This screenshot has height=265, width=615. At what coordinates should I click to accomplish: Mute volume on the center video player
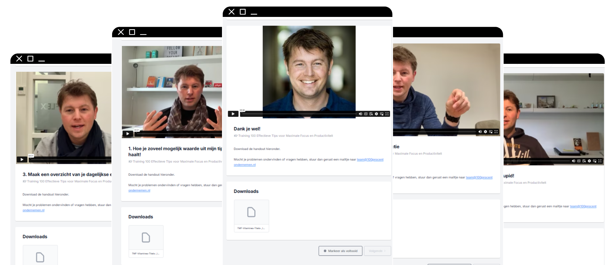coord(360,114)
